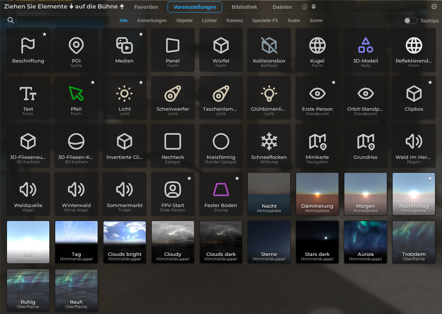
Task: Pick the Waldquelle bird audio preset
Action: click(x=28, y=194)
